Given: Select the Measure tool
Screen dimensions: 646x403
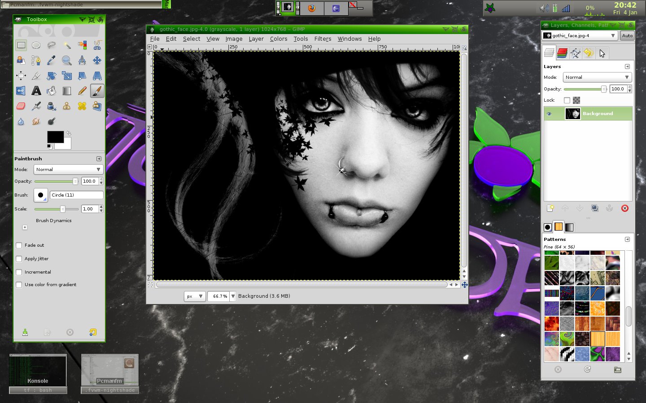Looking at the screenshot, I should click(x=82, y=60).
